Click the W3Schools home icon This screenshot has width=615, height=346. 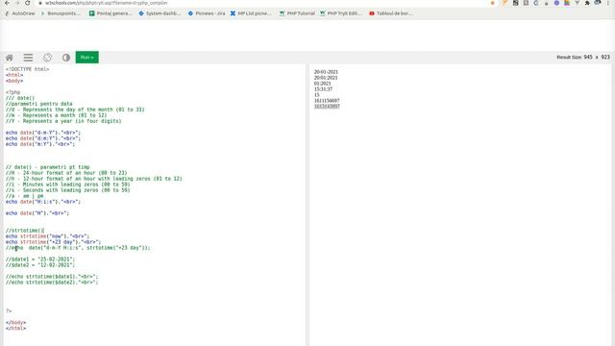(10, 58)
